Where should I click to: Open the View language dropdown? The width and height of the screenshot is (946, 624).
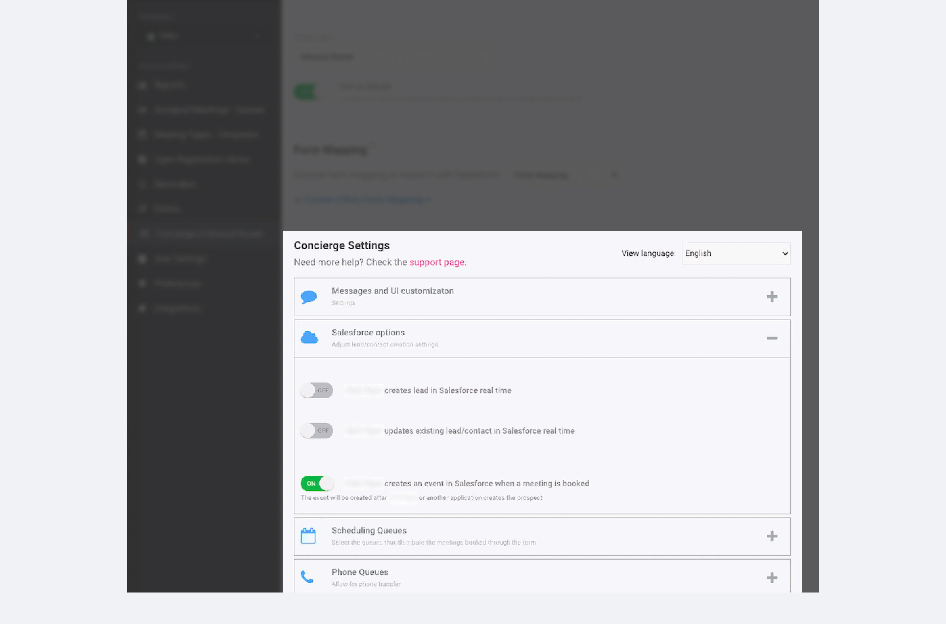pyautogui.click(x=736, y=254)
